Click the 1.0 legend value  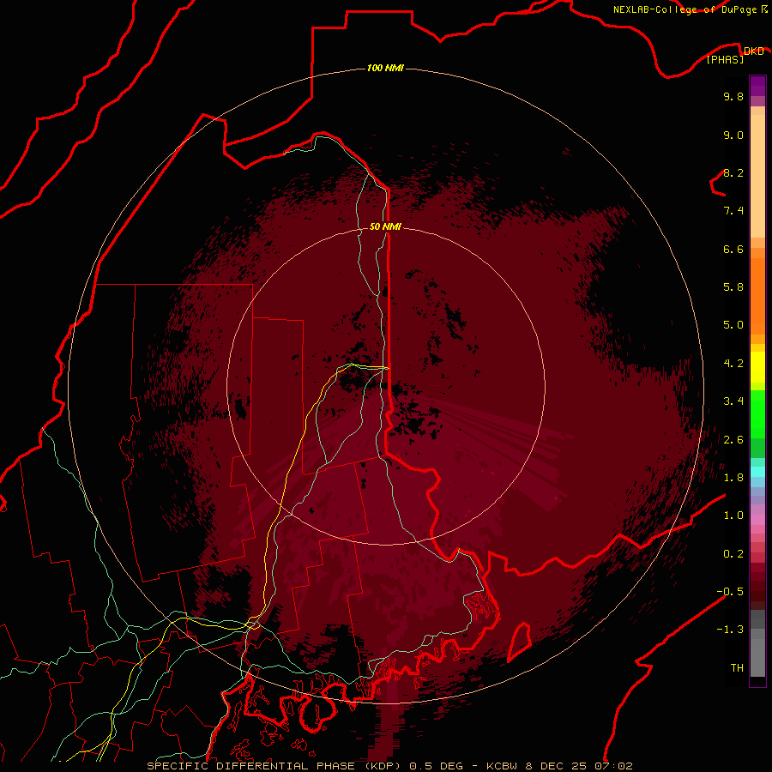coord(733,516)
